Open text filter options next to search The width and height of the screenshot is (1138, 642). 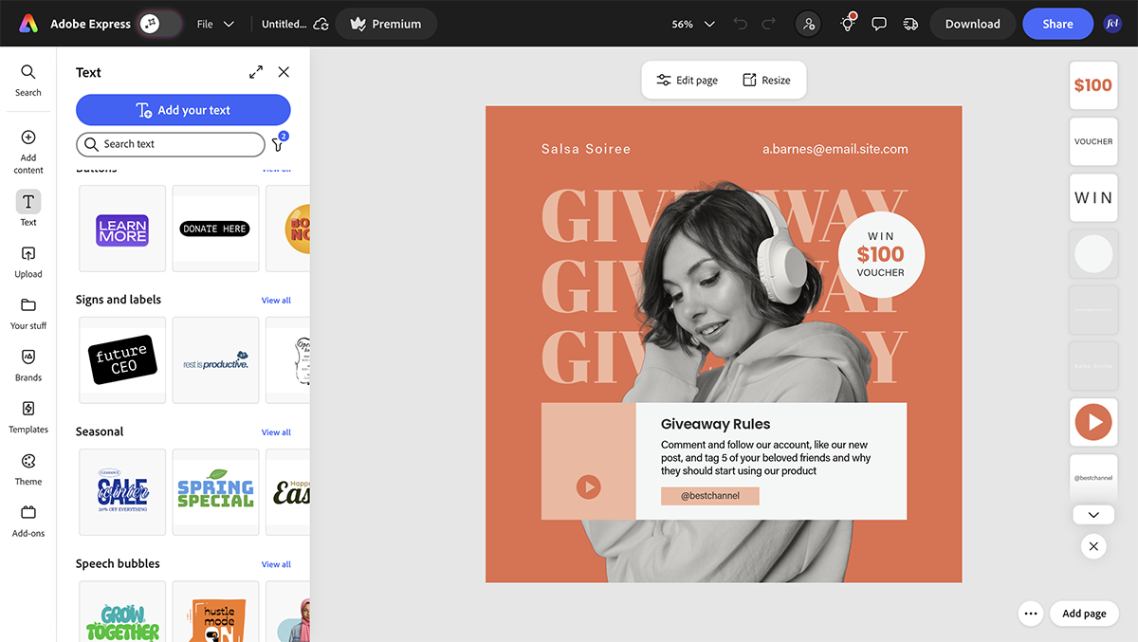pos(278,144)
